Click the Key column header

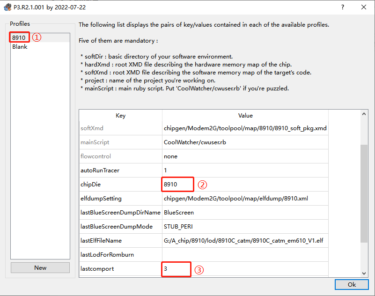(120, 116)
